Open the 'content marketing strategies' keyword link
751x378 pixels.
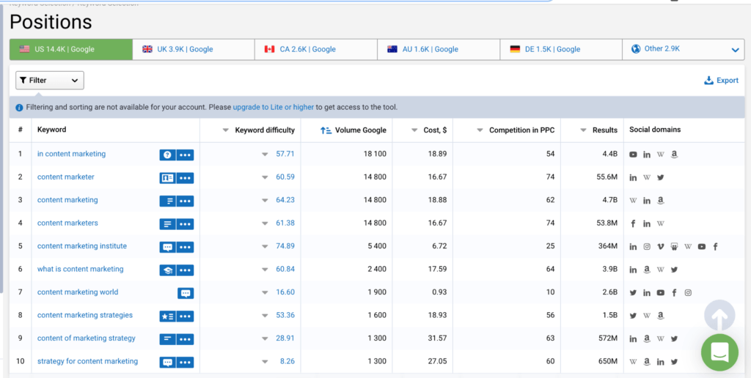pyautogui.click(x=85, y=315)
